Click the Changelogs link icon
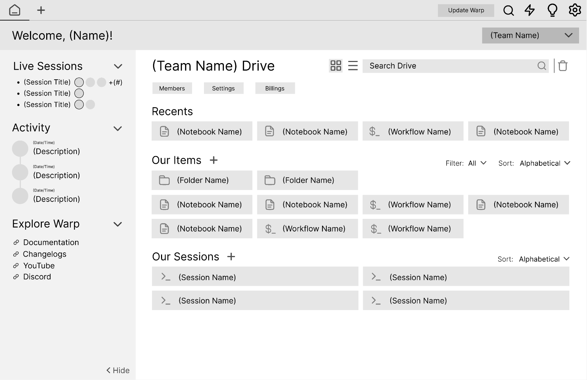Viewport: 587px width, 380px height. tap(16, 254)
